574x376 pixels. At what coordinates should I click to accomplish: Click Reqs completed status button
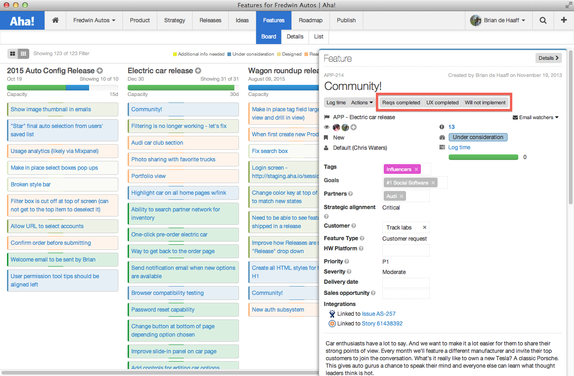[401, 102]
